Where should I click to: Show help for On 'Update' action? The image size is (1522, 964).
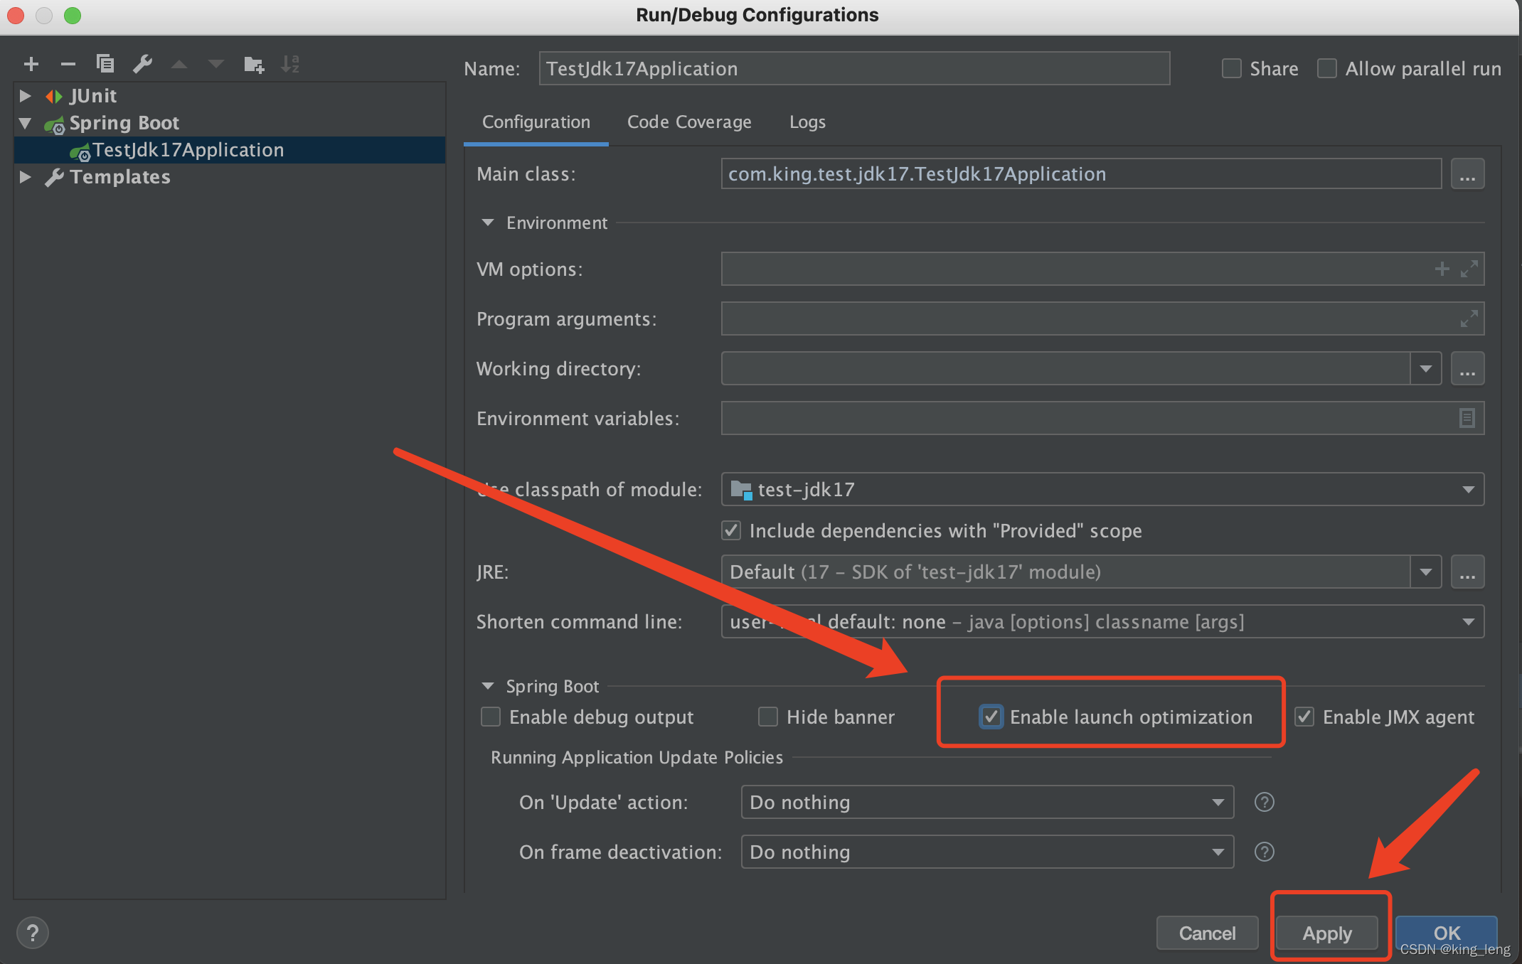click(1265, 803)
